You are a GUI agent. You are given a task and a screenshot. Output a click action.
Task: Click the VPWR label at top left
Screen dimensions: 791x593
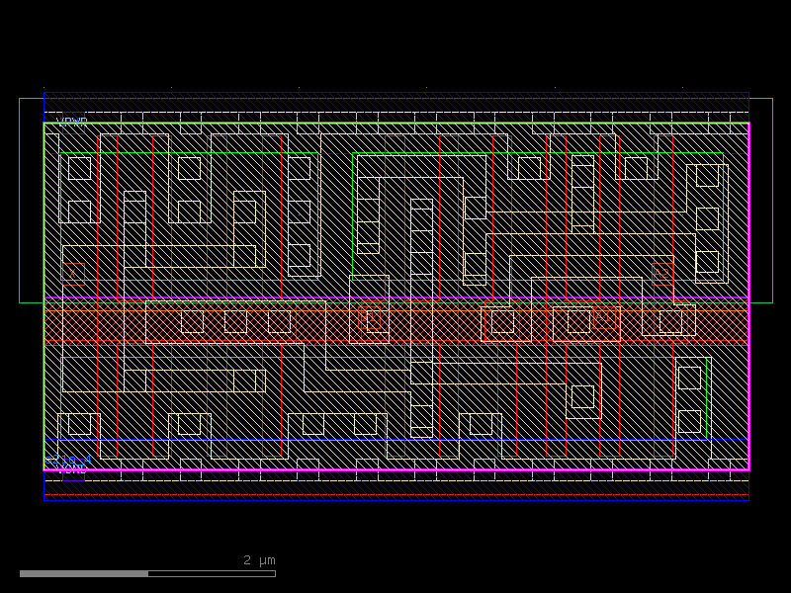click(x=71, y=122)
